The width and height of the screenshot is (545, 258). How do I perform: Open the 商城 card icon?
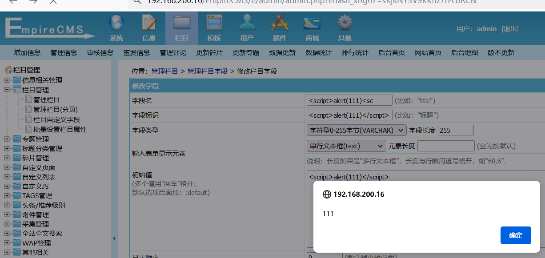[312, 23]
